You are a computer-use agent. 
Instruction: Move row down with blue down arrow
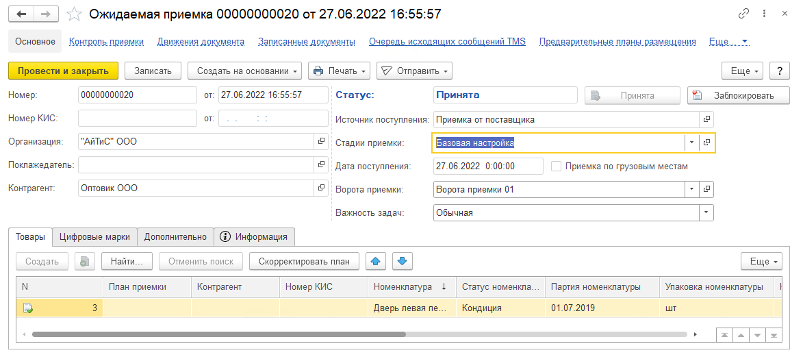(403, 261)
